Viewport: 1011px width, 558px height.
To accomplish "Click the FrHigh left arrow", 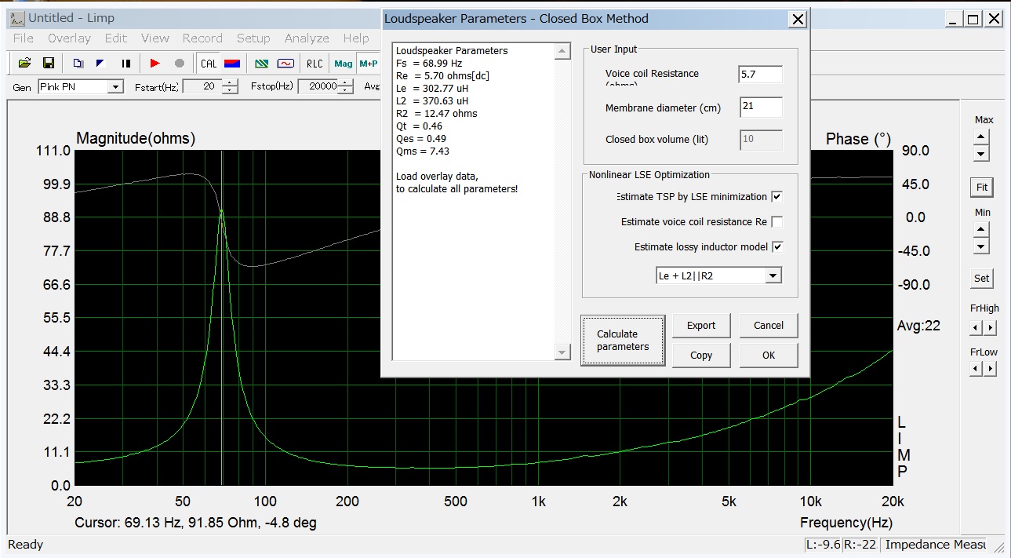I will click(x=976, y=328).
